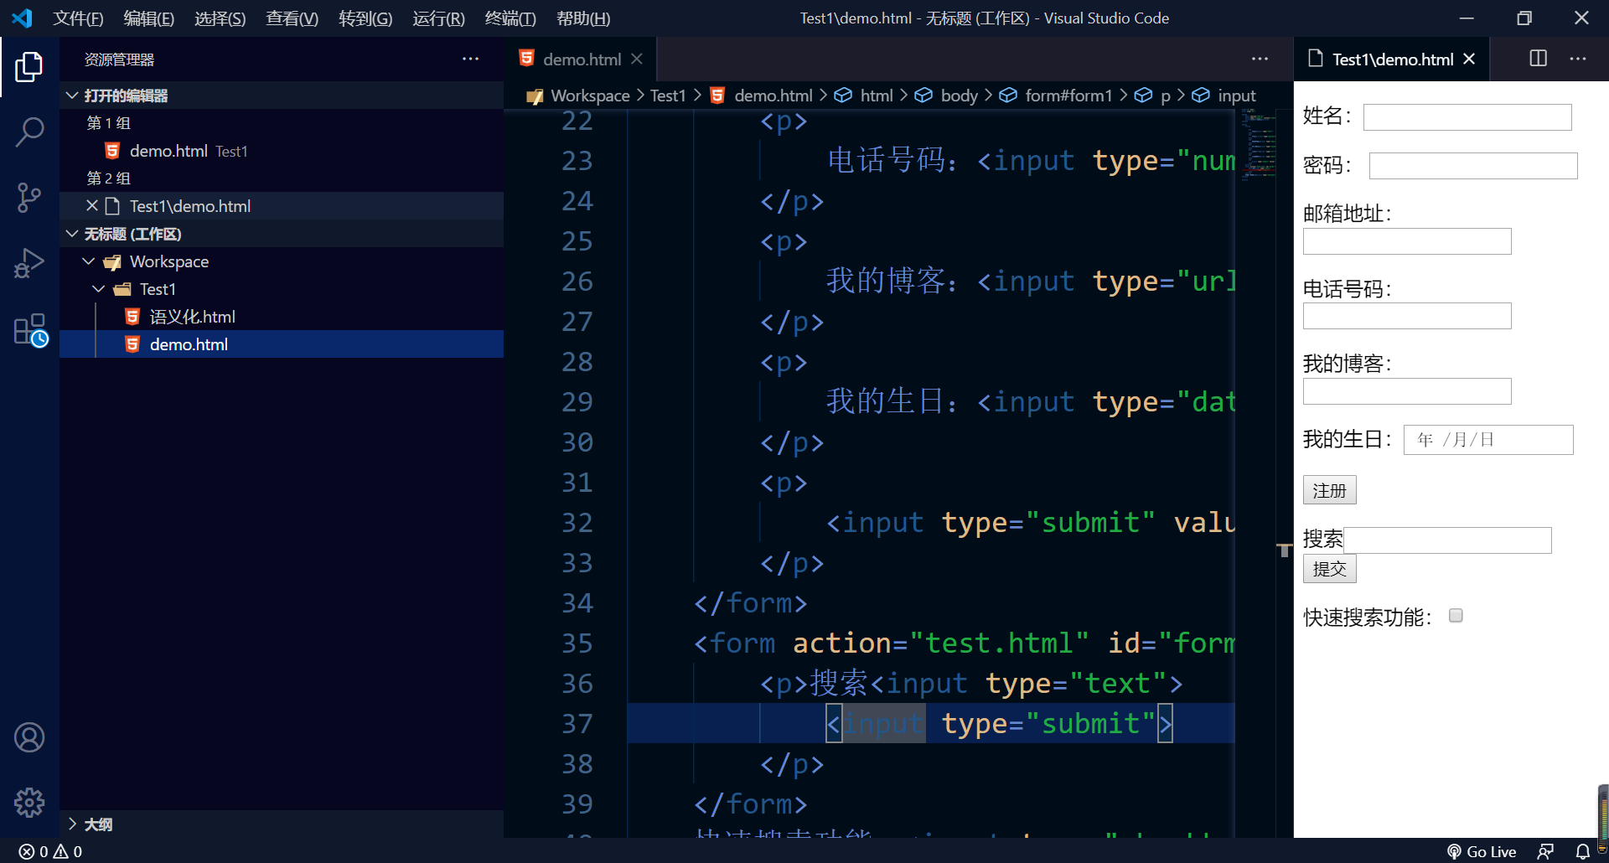Image resolution: width=1609 pixels, height=863 pixels.
Task: Open the Explorer view in activity bar
Action: click(30, 66)
